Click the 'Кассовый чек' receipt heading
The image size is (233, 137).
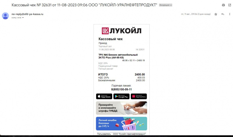[111, 39]
